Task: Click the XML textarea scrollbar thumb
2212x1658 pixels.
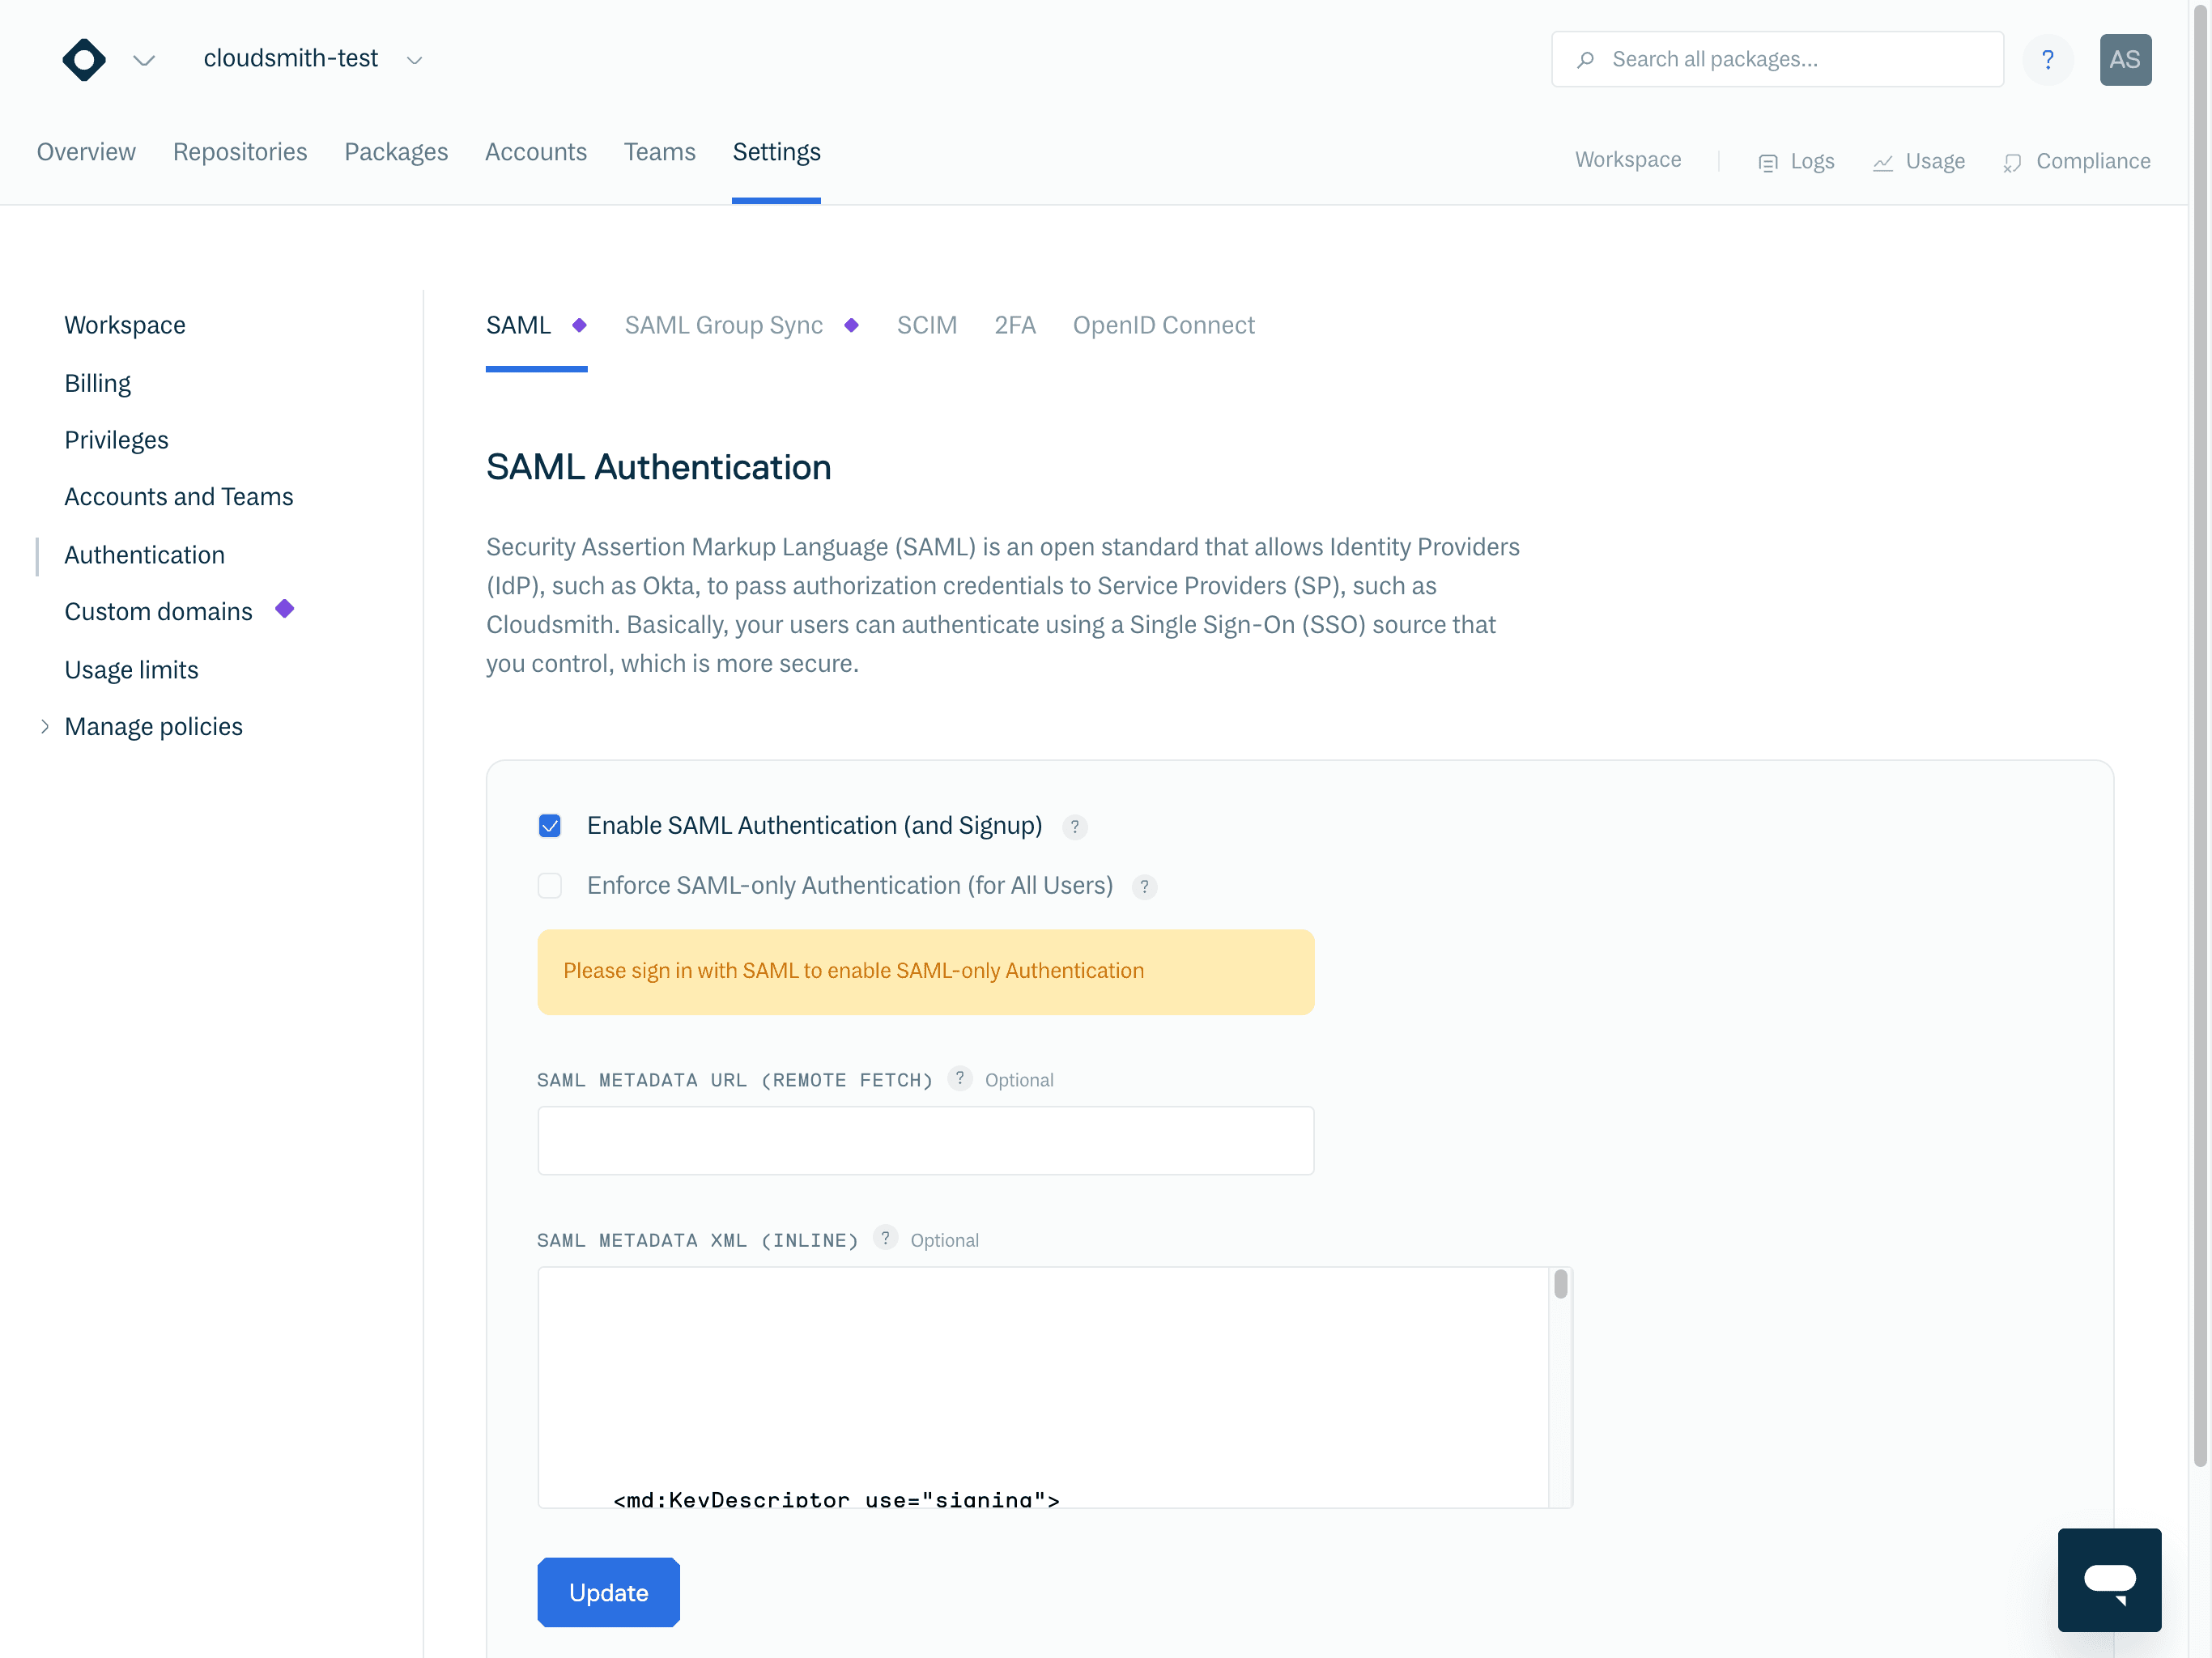Action: click(x=1561, y=1285)
